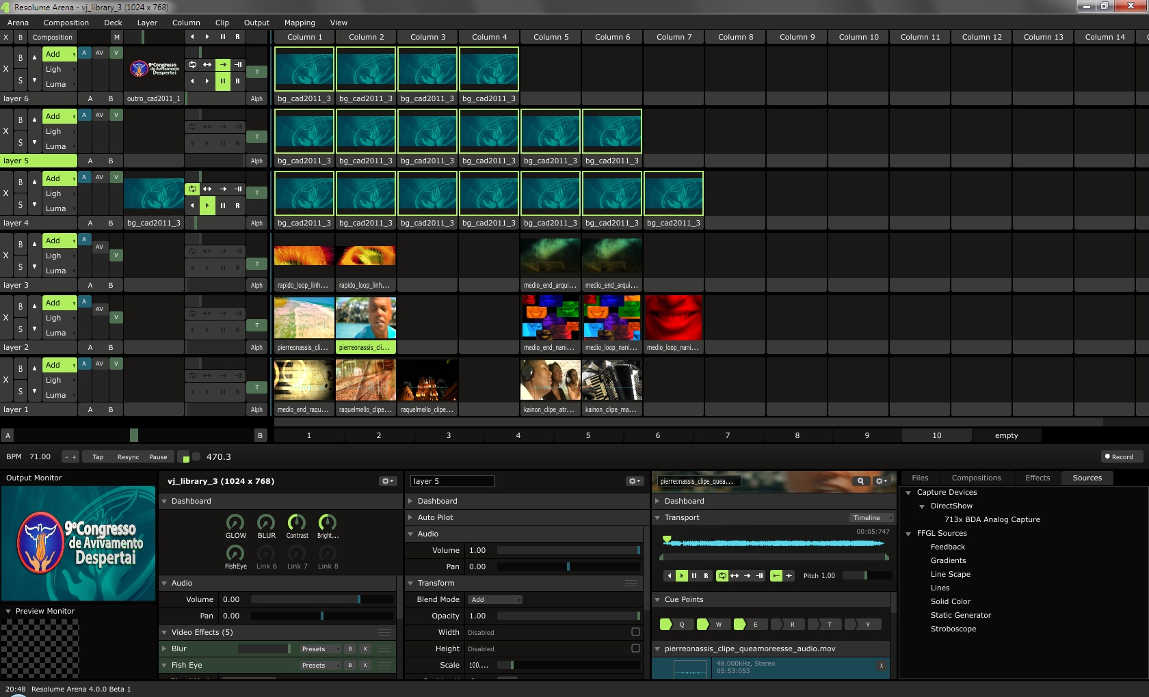The width and height of the screenshot is (1149, 697).
Task: Open the Timeline transport mode dropdown
Action: coord(871,518)
